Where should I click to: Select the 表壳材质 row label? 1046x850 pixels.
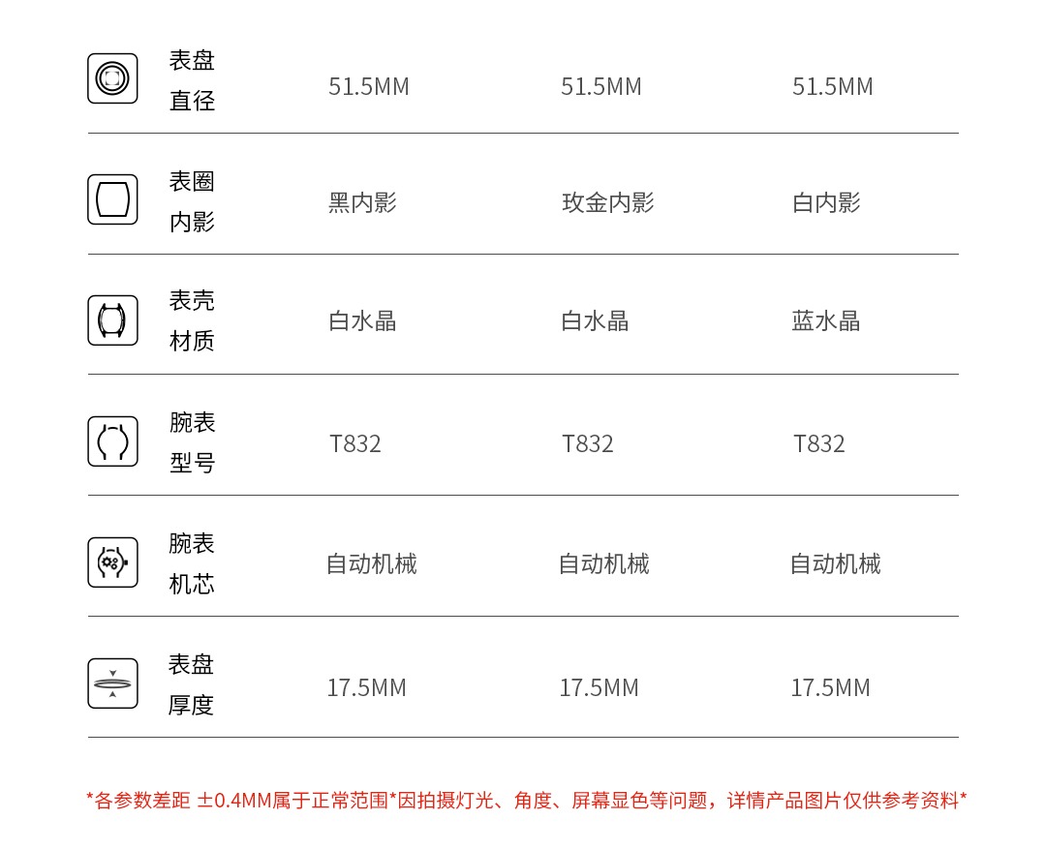pos(192,320)
